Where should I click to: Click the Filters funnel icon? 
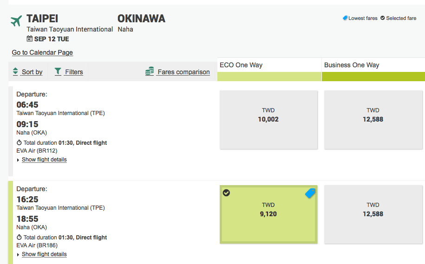(58, 71)
